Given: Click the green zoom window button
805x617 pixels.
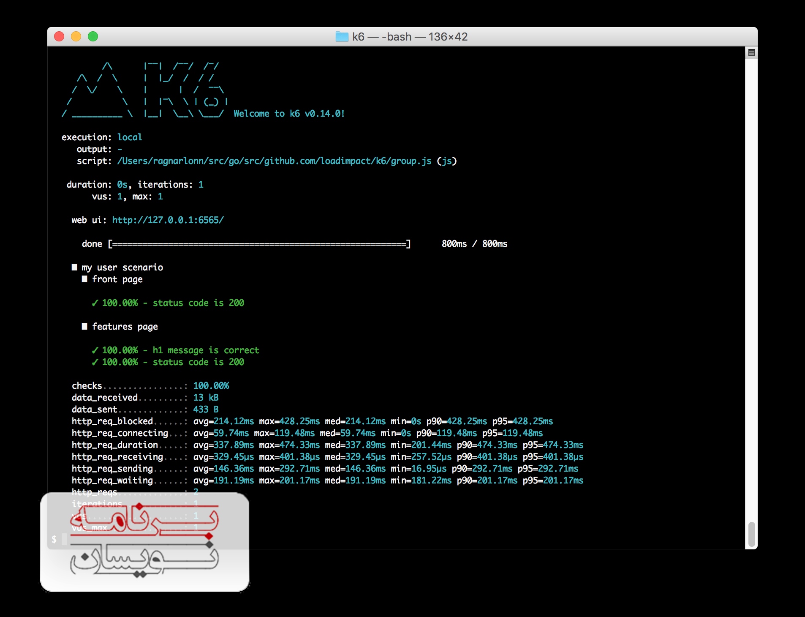Looking at the screenshot, I should 93,37.
